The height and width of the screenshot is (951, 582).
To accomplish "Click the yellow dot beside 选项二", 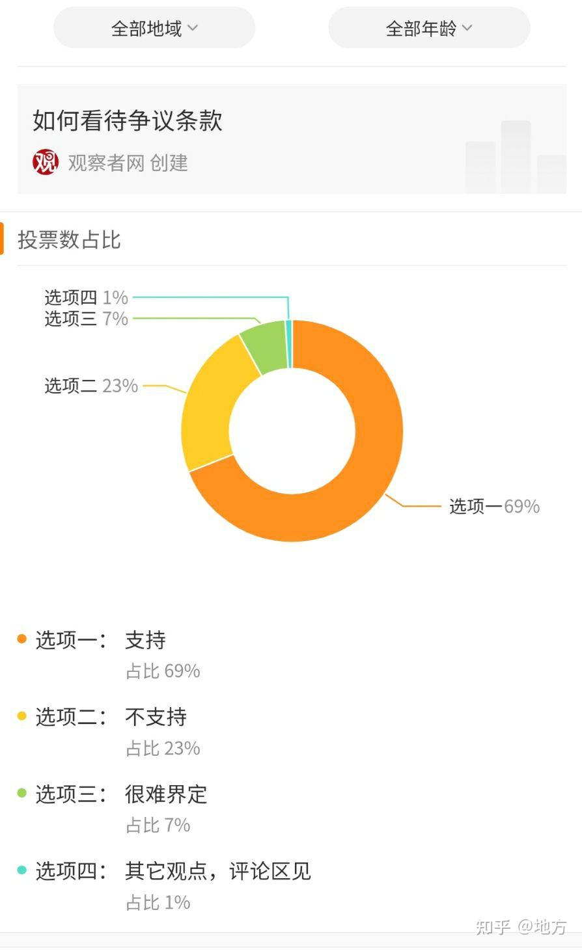I will coord(22,716).
